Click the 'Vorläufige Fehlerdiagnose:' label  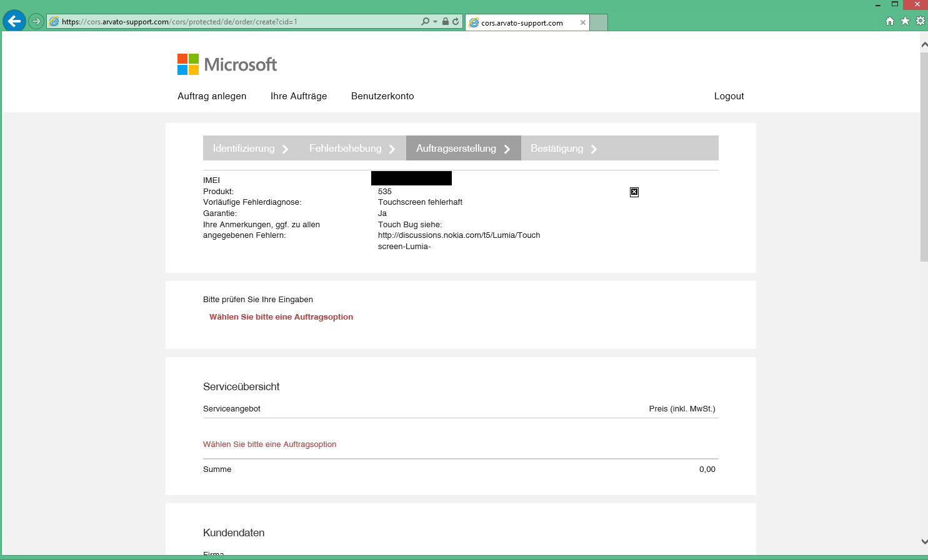coord(252,202)
